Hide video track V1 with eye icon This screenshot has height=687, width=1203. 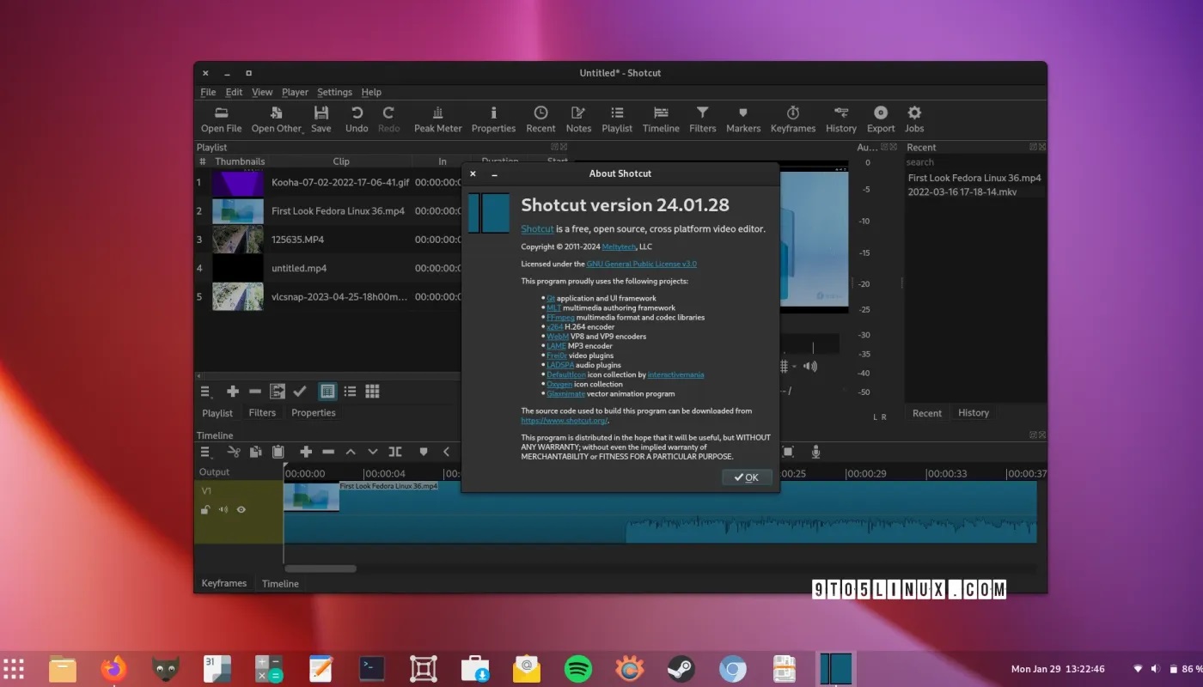click(241, 510)
